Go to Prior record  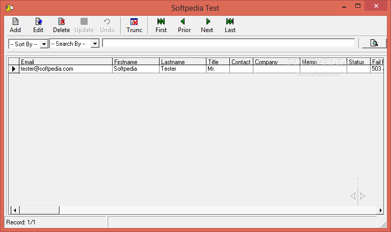184,25
